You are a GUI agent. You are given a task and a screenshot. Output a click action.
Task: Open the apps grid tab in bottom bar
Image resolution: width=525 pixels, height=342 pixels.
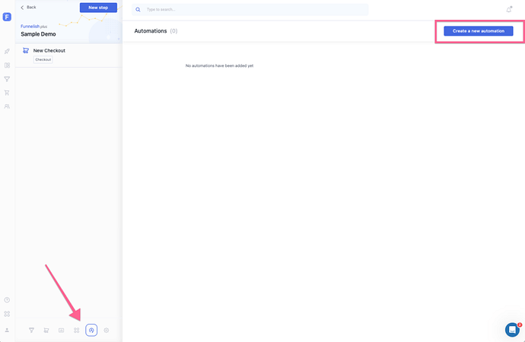coord(76,330)
